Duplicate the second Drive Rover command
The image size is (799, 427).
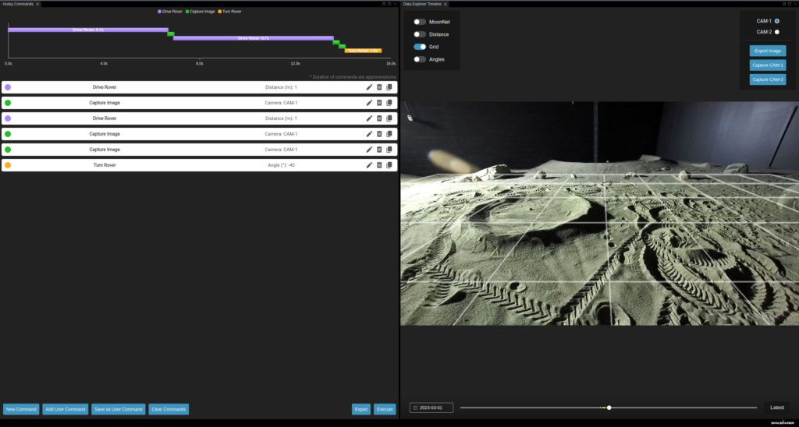click(x=389, y=118)
